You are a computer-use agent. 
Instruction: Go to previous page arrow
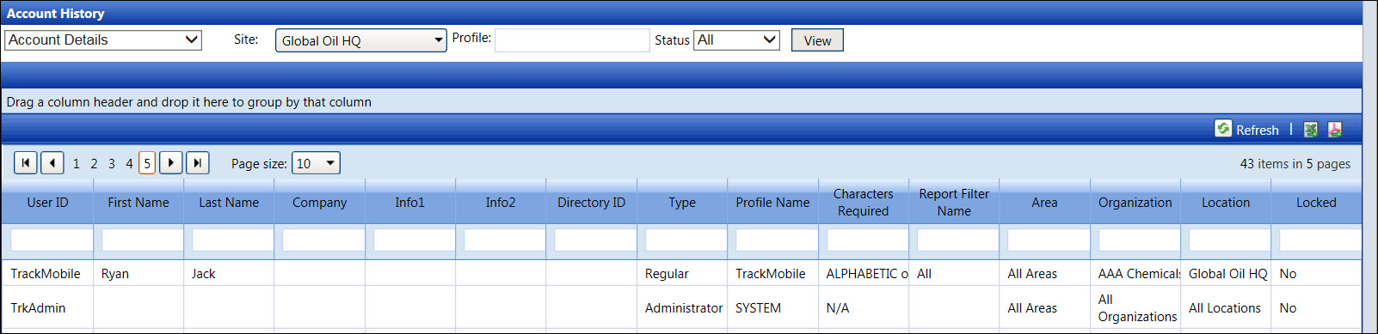coord(52,162)
